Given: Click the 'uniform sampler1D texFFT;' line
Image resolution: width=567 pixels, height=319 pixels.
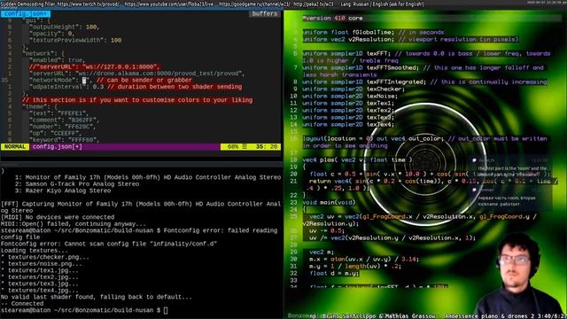Looking at the screenshot, I should [426, 57].
